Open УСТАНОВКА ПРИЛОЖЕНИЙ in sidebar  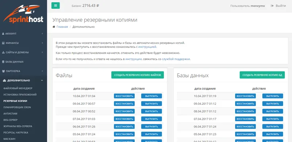pos(20,95)
